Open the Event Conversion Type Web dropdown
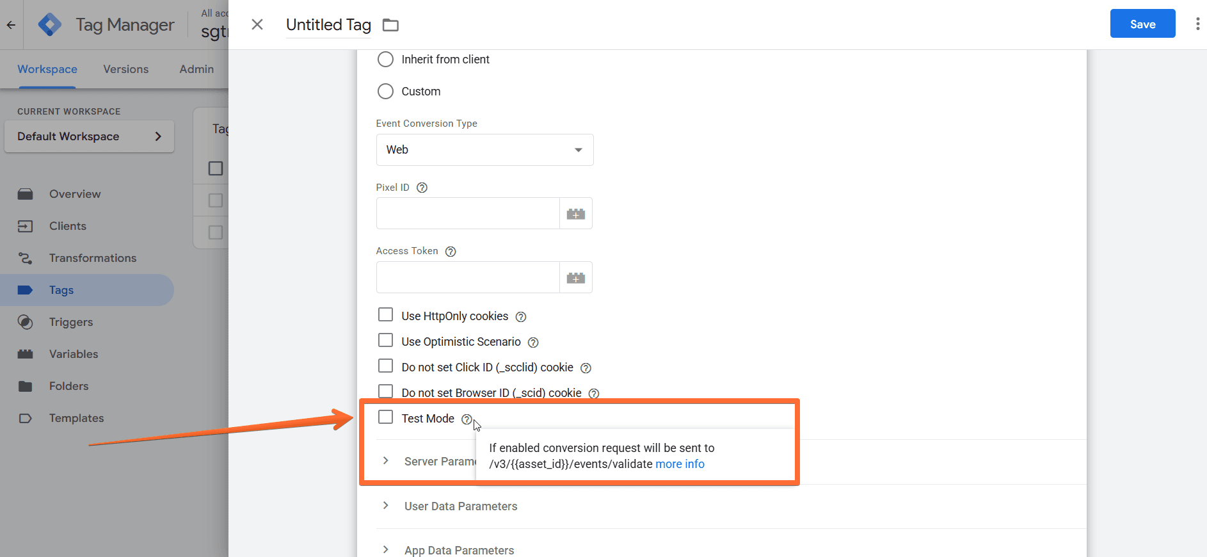This screenshot has height=557, width=1207. (x=484, y=150)
